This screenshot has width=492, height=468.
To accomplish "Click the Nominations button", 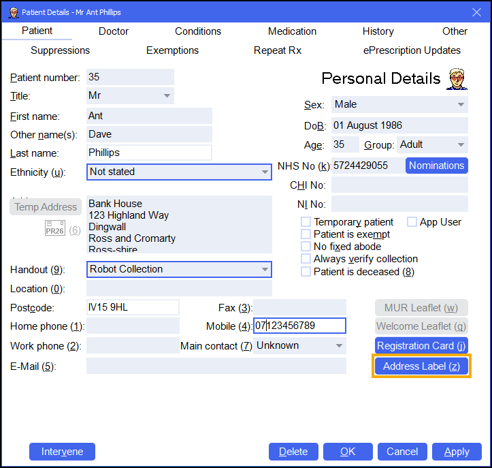I will (x=436, y=166).
